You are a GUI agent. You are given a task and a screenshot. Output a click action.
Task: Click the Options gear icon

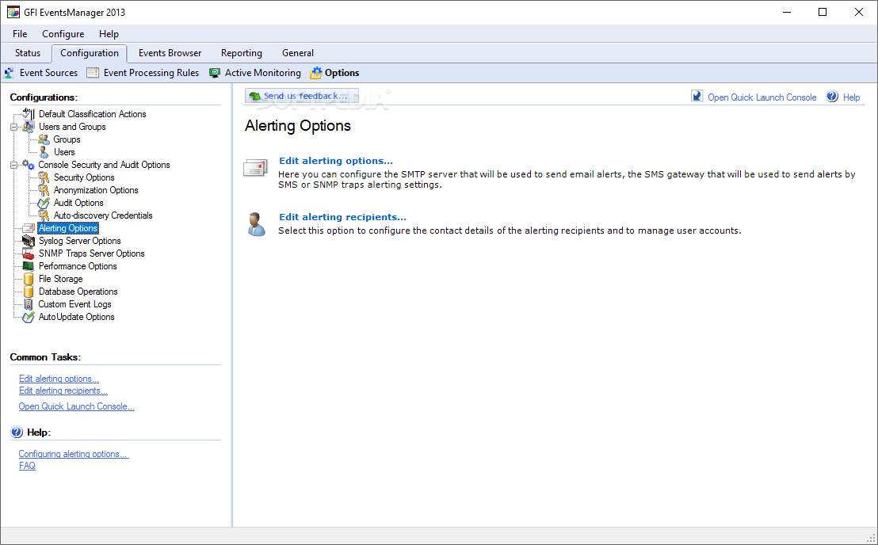pyautogui.click(x=316, y=73)
